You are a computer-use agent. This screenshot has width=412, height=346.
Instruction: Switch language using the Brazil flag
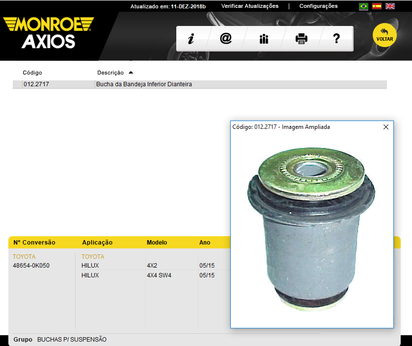pos(364,6)
